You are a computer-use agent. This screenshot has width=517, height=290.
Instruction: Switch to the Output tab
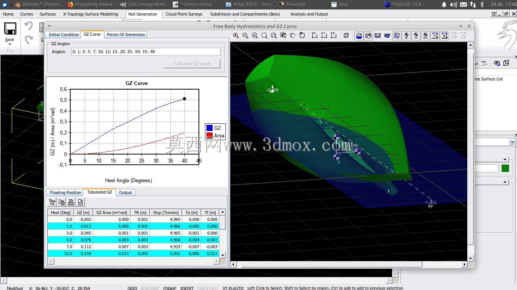tap(126, 192)
